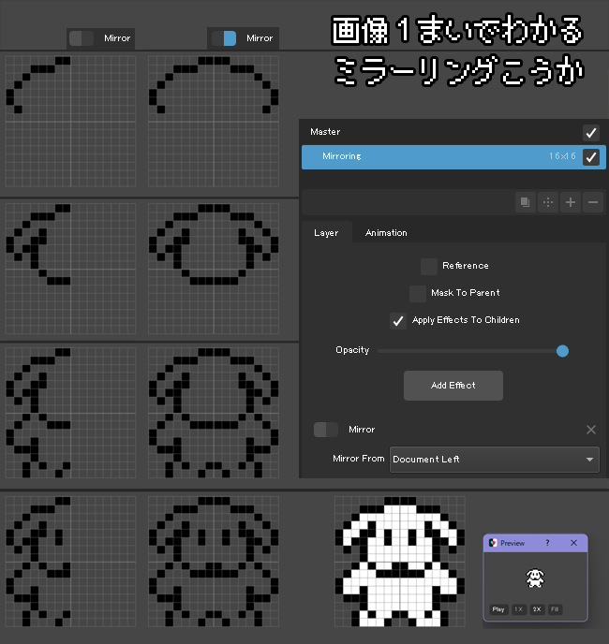The image size is (609, 644).
Task: Enable the Mask To Parent checkbox
Action: 417,294
